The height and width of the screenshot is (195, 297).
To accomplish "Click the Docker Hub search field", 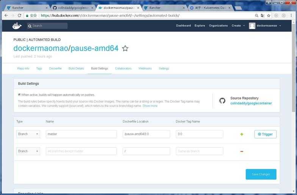I will coord(47,26).
